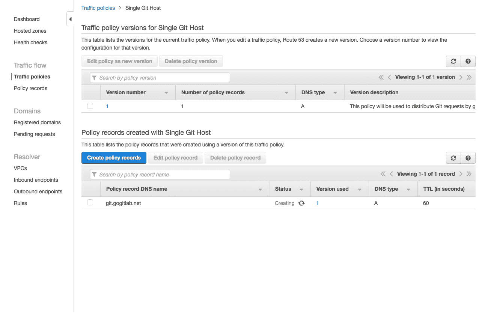Navigate to Policy records in the sidebar
The image size is (482, 315).
pyautogui.click(x=30, y=88)
